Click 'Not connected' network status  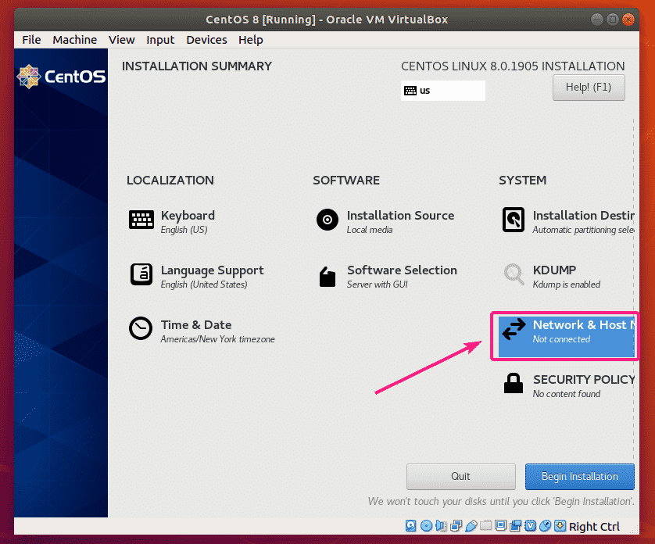pyautogui.click(x=561, y=339)
